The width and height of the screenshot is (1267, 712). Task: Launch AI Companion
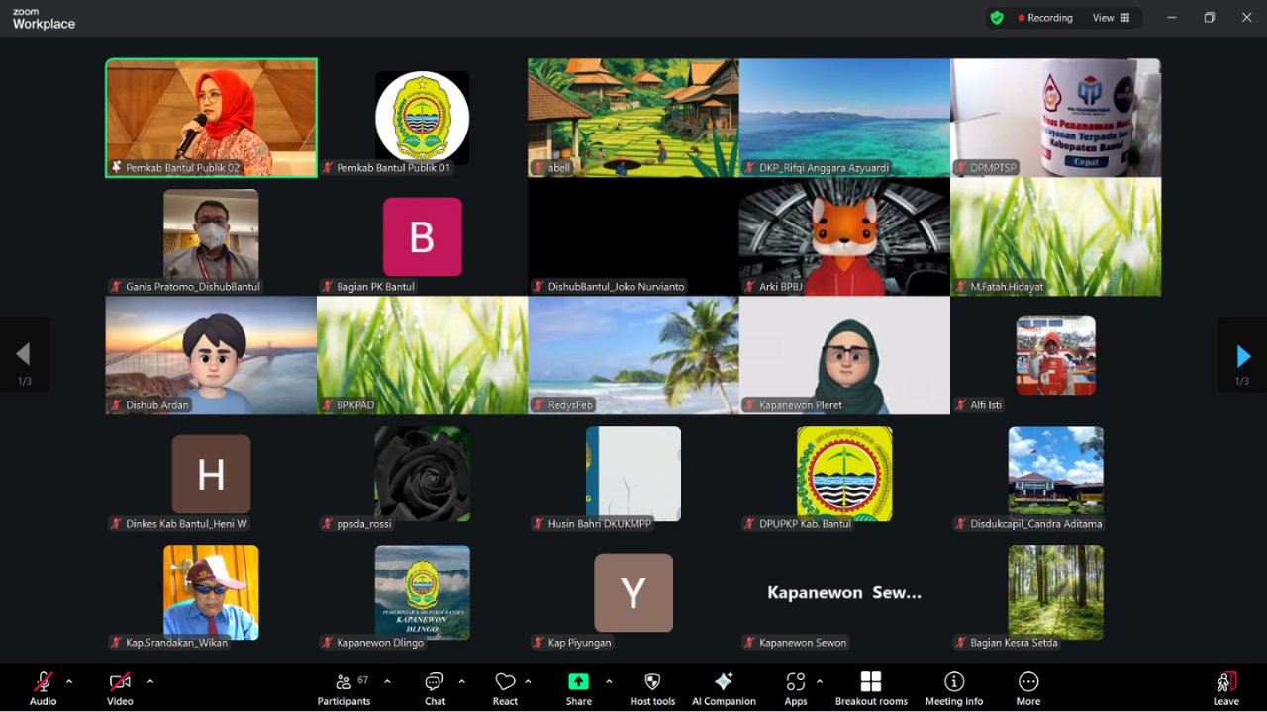[x=724, y=687]
